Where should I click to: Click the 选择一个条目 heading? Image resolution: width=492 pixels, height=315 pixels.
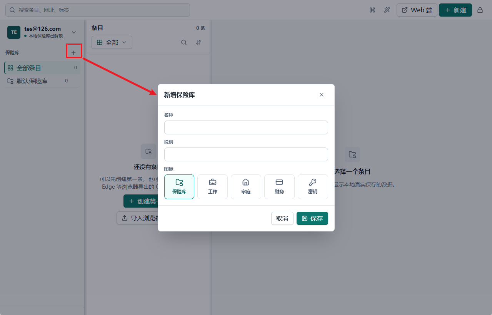(x=352, y=172)
